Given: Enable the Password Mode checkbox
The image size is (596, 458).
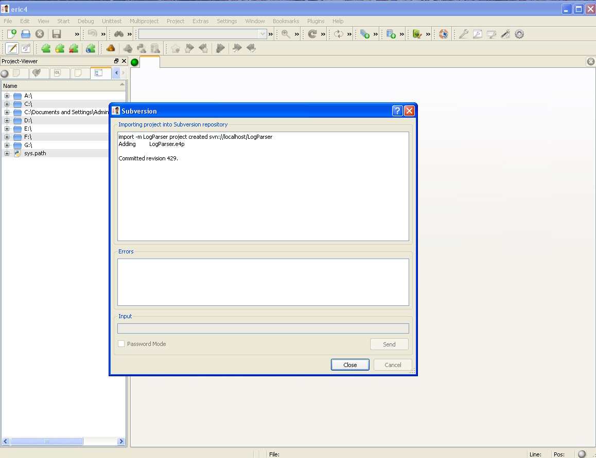Looking at the screenshot, I should (121, 344).
